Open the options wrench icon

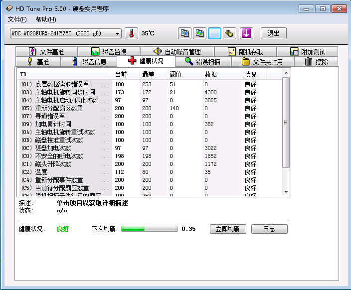(x=229, y=33)
